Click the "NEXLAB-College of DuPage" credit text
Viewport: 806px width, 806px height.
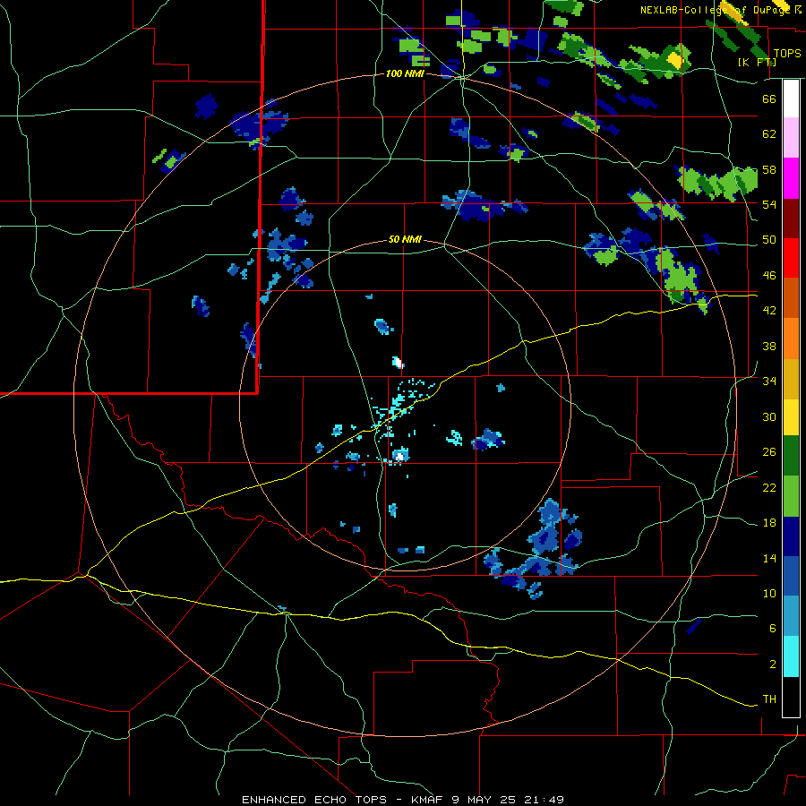(x=715, y=10)
